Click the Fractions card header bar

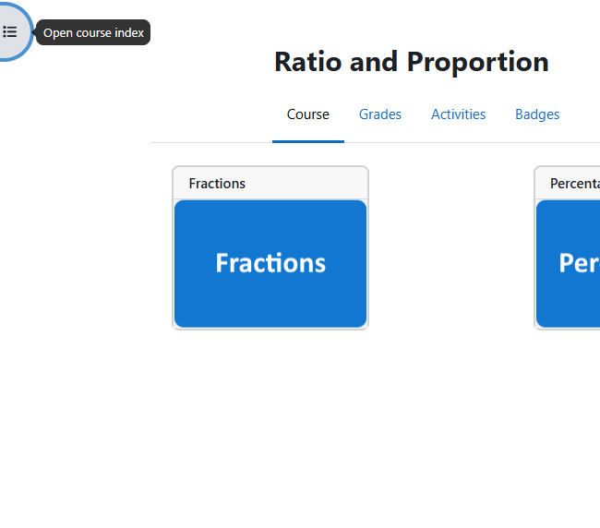tap(270, 184)
